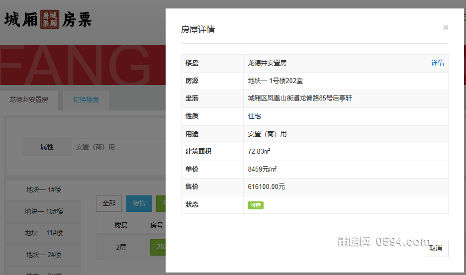
Task: Select 地块一 2#楼 in building list
Action: tap(44, 255)
